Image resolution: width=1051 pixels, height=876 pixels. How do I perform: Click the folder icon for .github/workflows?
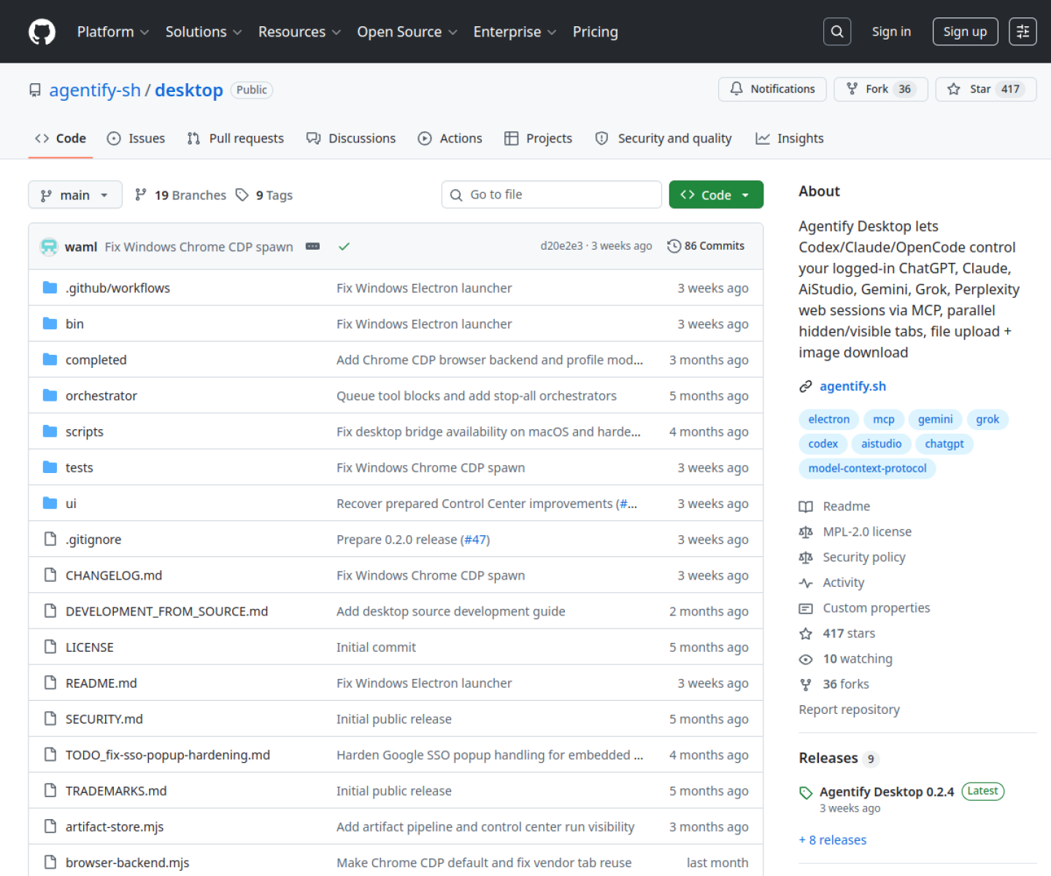tap(50, 288)
